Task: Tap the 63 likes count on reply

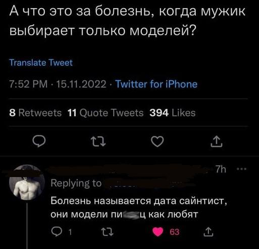Action: tap(175, 232)
